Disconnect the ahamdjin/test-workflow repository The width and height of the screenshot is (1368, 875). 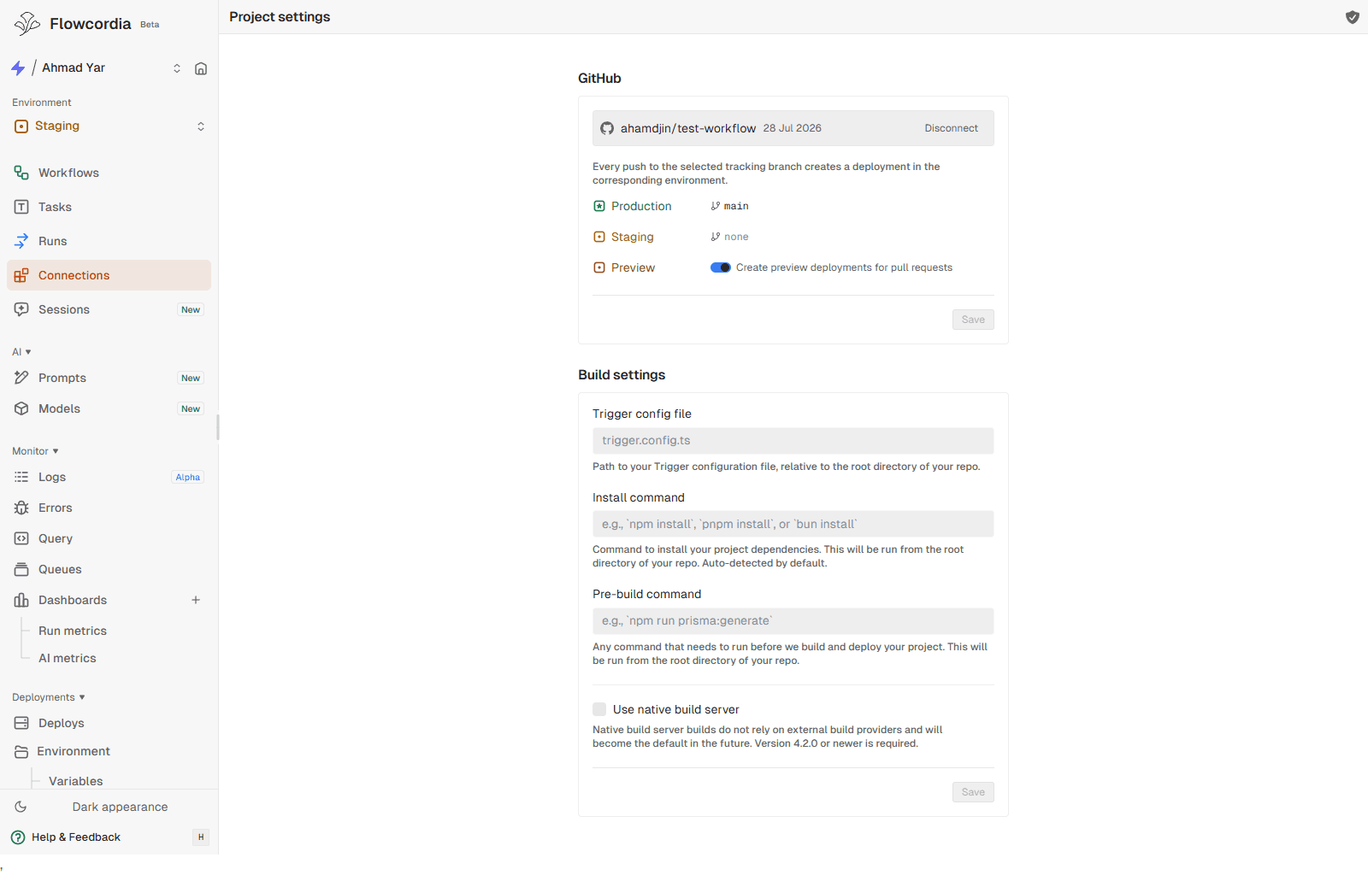pyautogui.click(x=951, y=128)
